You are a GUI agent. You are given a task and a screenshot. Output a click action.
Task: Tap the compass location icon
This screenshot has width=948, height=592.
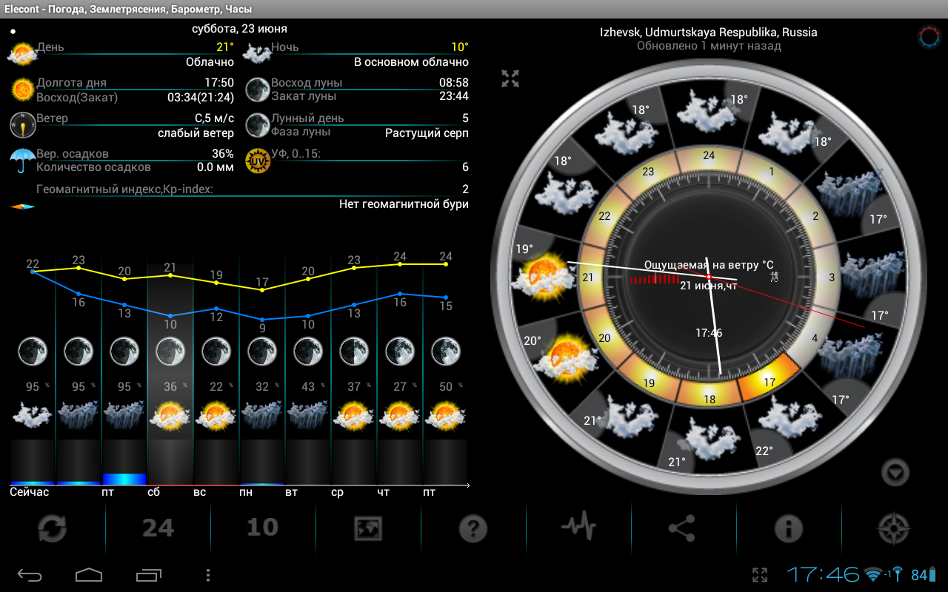pos(893,529)
